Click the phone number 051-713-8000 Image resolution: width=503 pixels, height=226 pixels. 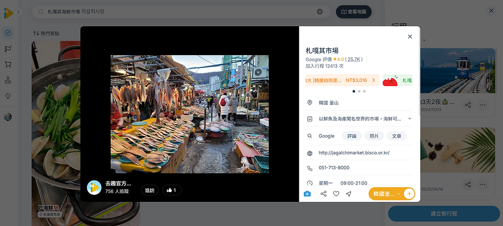point(334,168)
